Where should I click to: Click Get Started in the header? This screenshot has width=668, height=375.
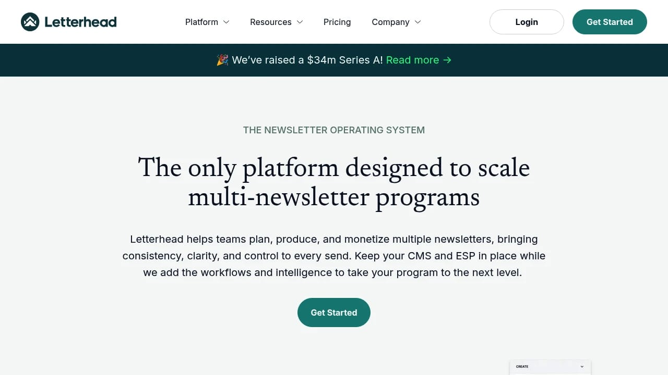click(x=610, y=22)
